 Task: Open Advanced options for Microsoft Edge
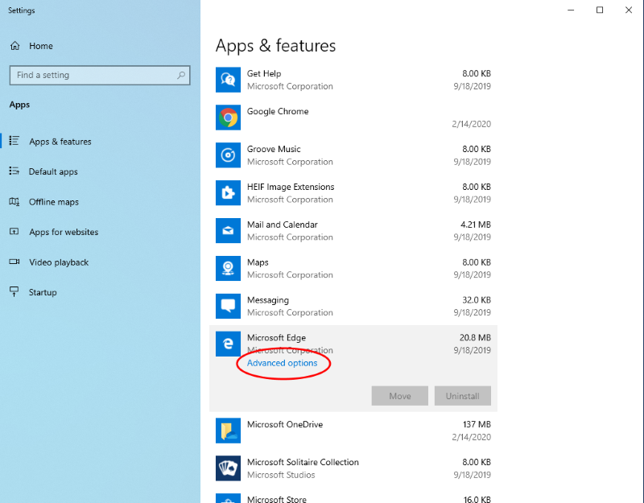pos(282,363)
